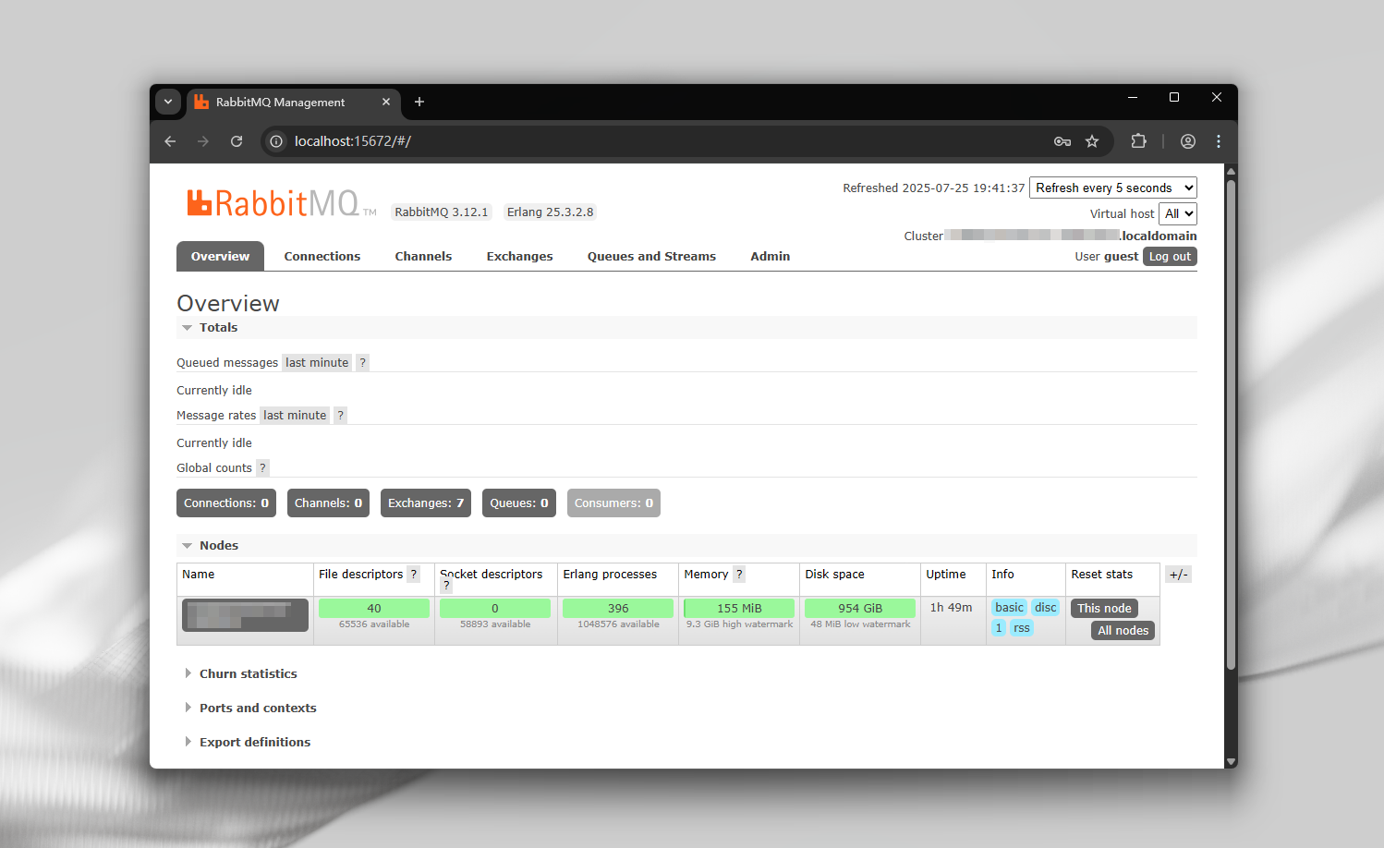Screen dimensions: 1384x848
Task: Click the Message rates help question mark
Action: click(341, 416)
